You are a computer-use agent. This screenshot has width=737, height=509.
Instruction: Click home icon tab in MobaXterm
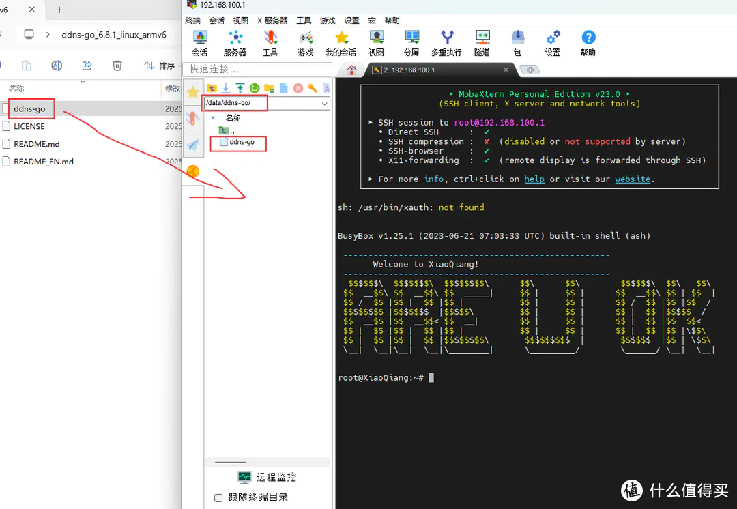(351, 70)
